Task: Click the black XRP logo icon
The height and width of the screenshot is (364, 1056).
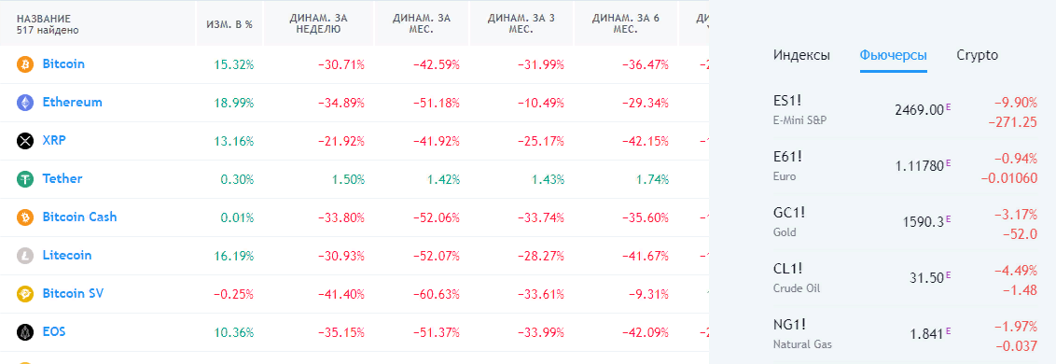Action: click(x=25, y=141)
